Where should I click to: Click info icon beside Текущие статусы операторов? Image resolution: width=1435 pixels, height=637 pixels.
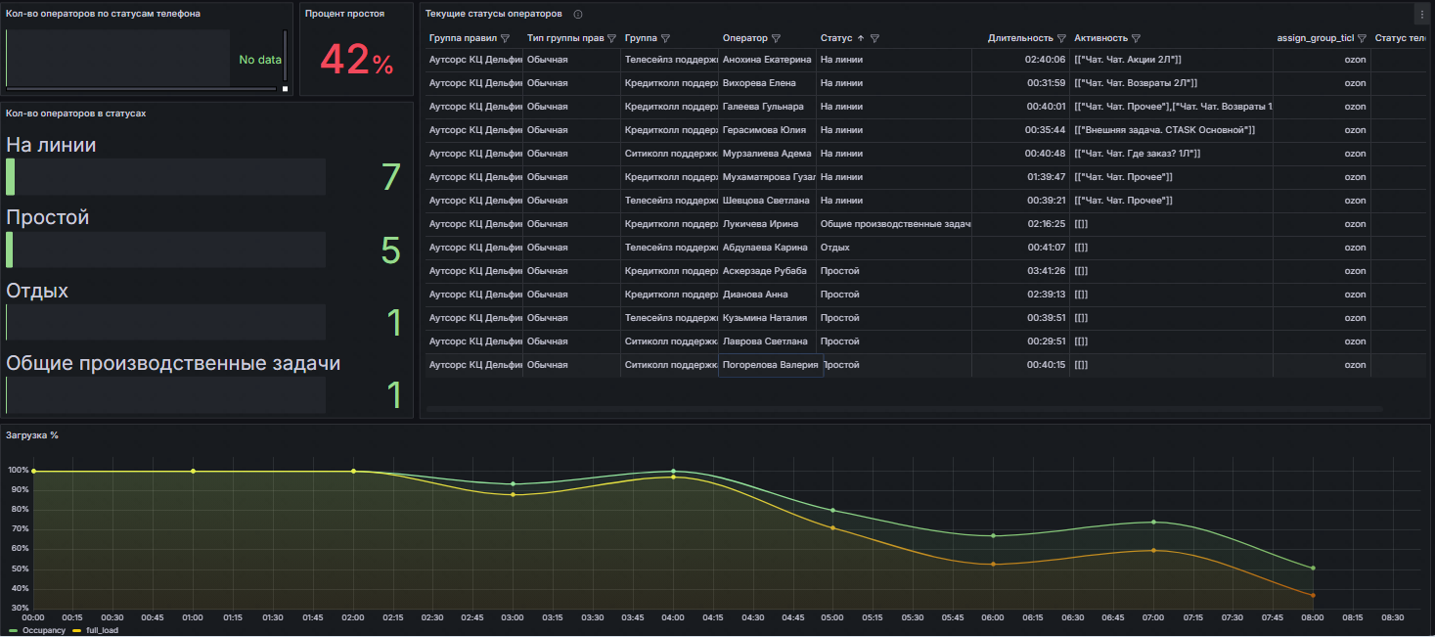(x=578, y=15)
